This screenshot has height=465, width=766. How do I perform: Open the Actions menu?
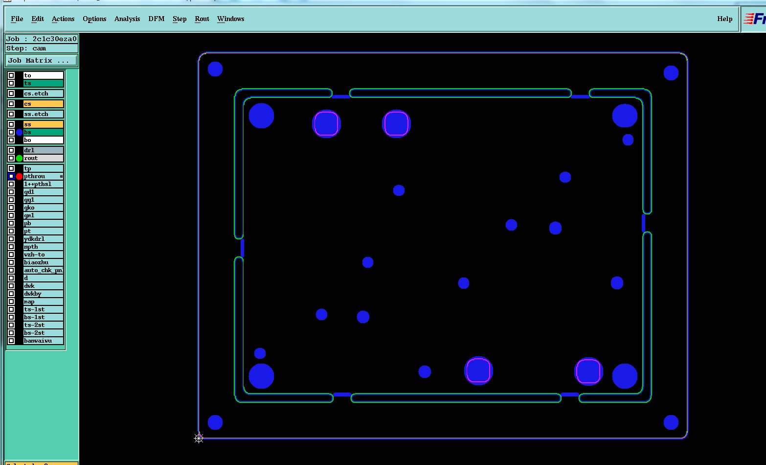click(63, 19)
